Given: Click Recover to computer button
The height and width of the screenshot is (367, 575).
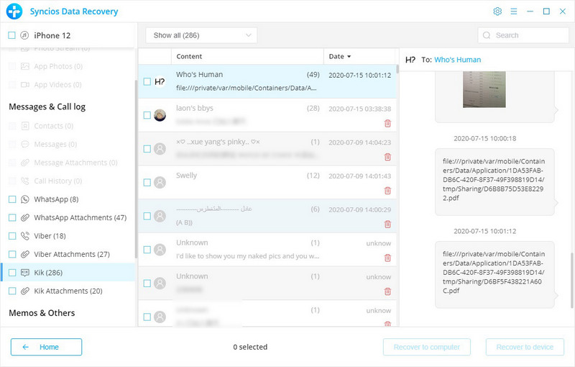Looking at the screenshot, I should (x=427, y=347).
